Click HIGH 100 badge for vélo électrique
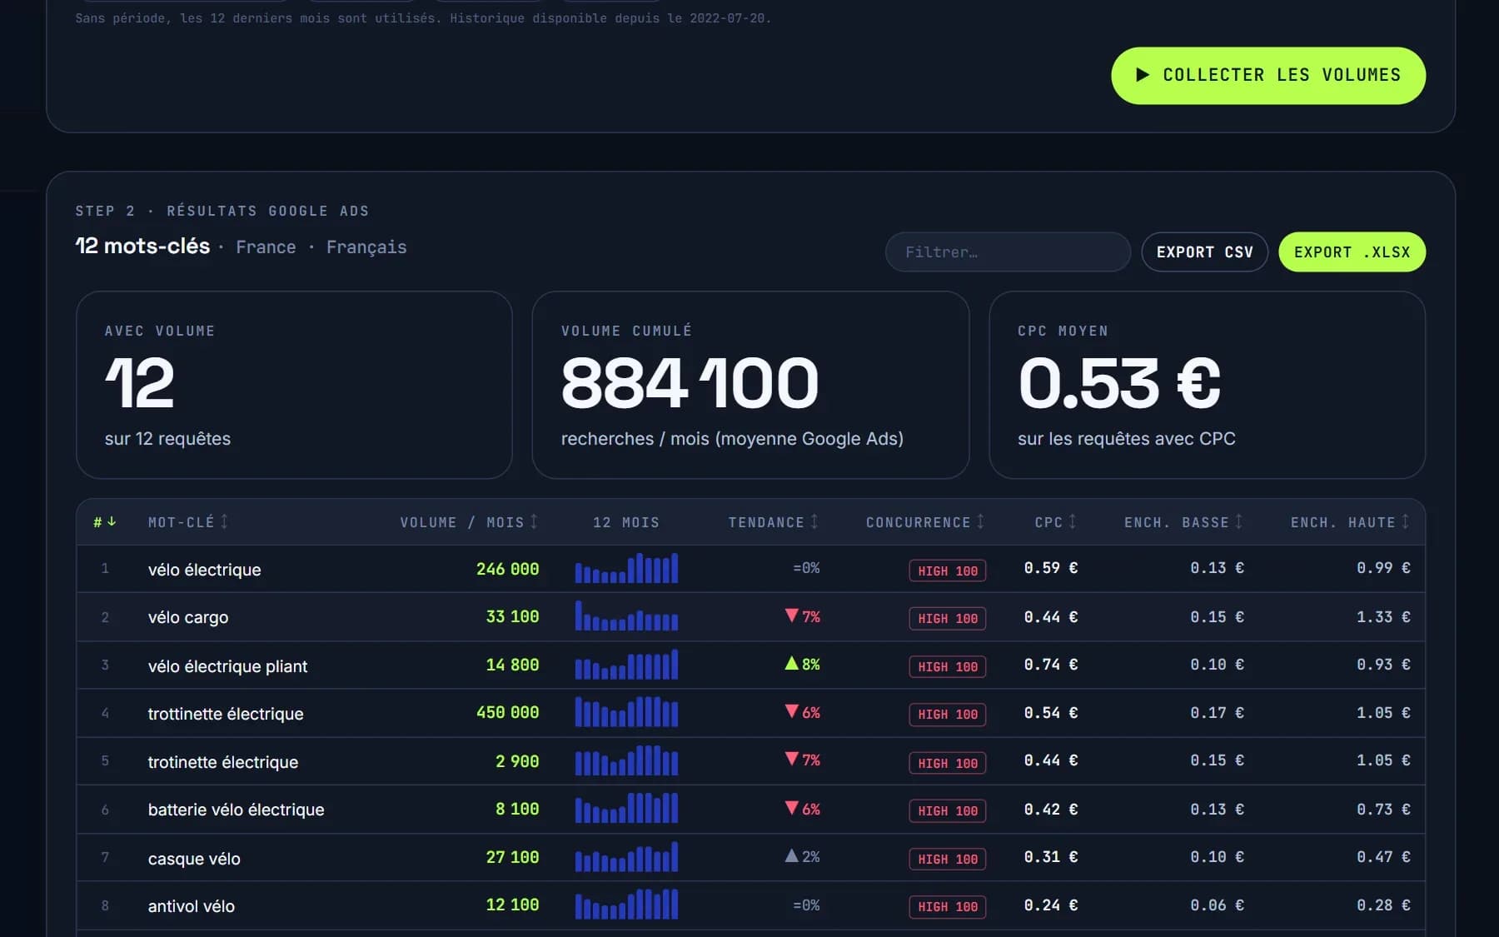 (x=948, y=571)
